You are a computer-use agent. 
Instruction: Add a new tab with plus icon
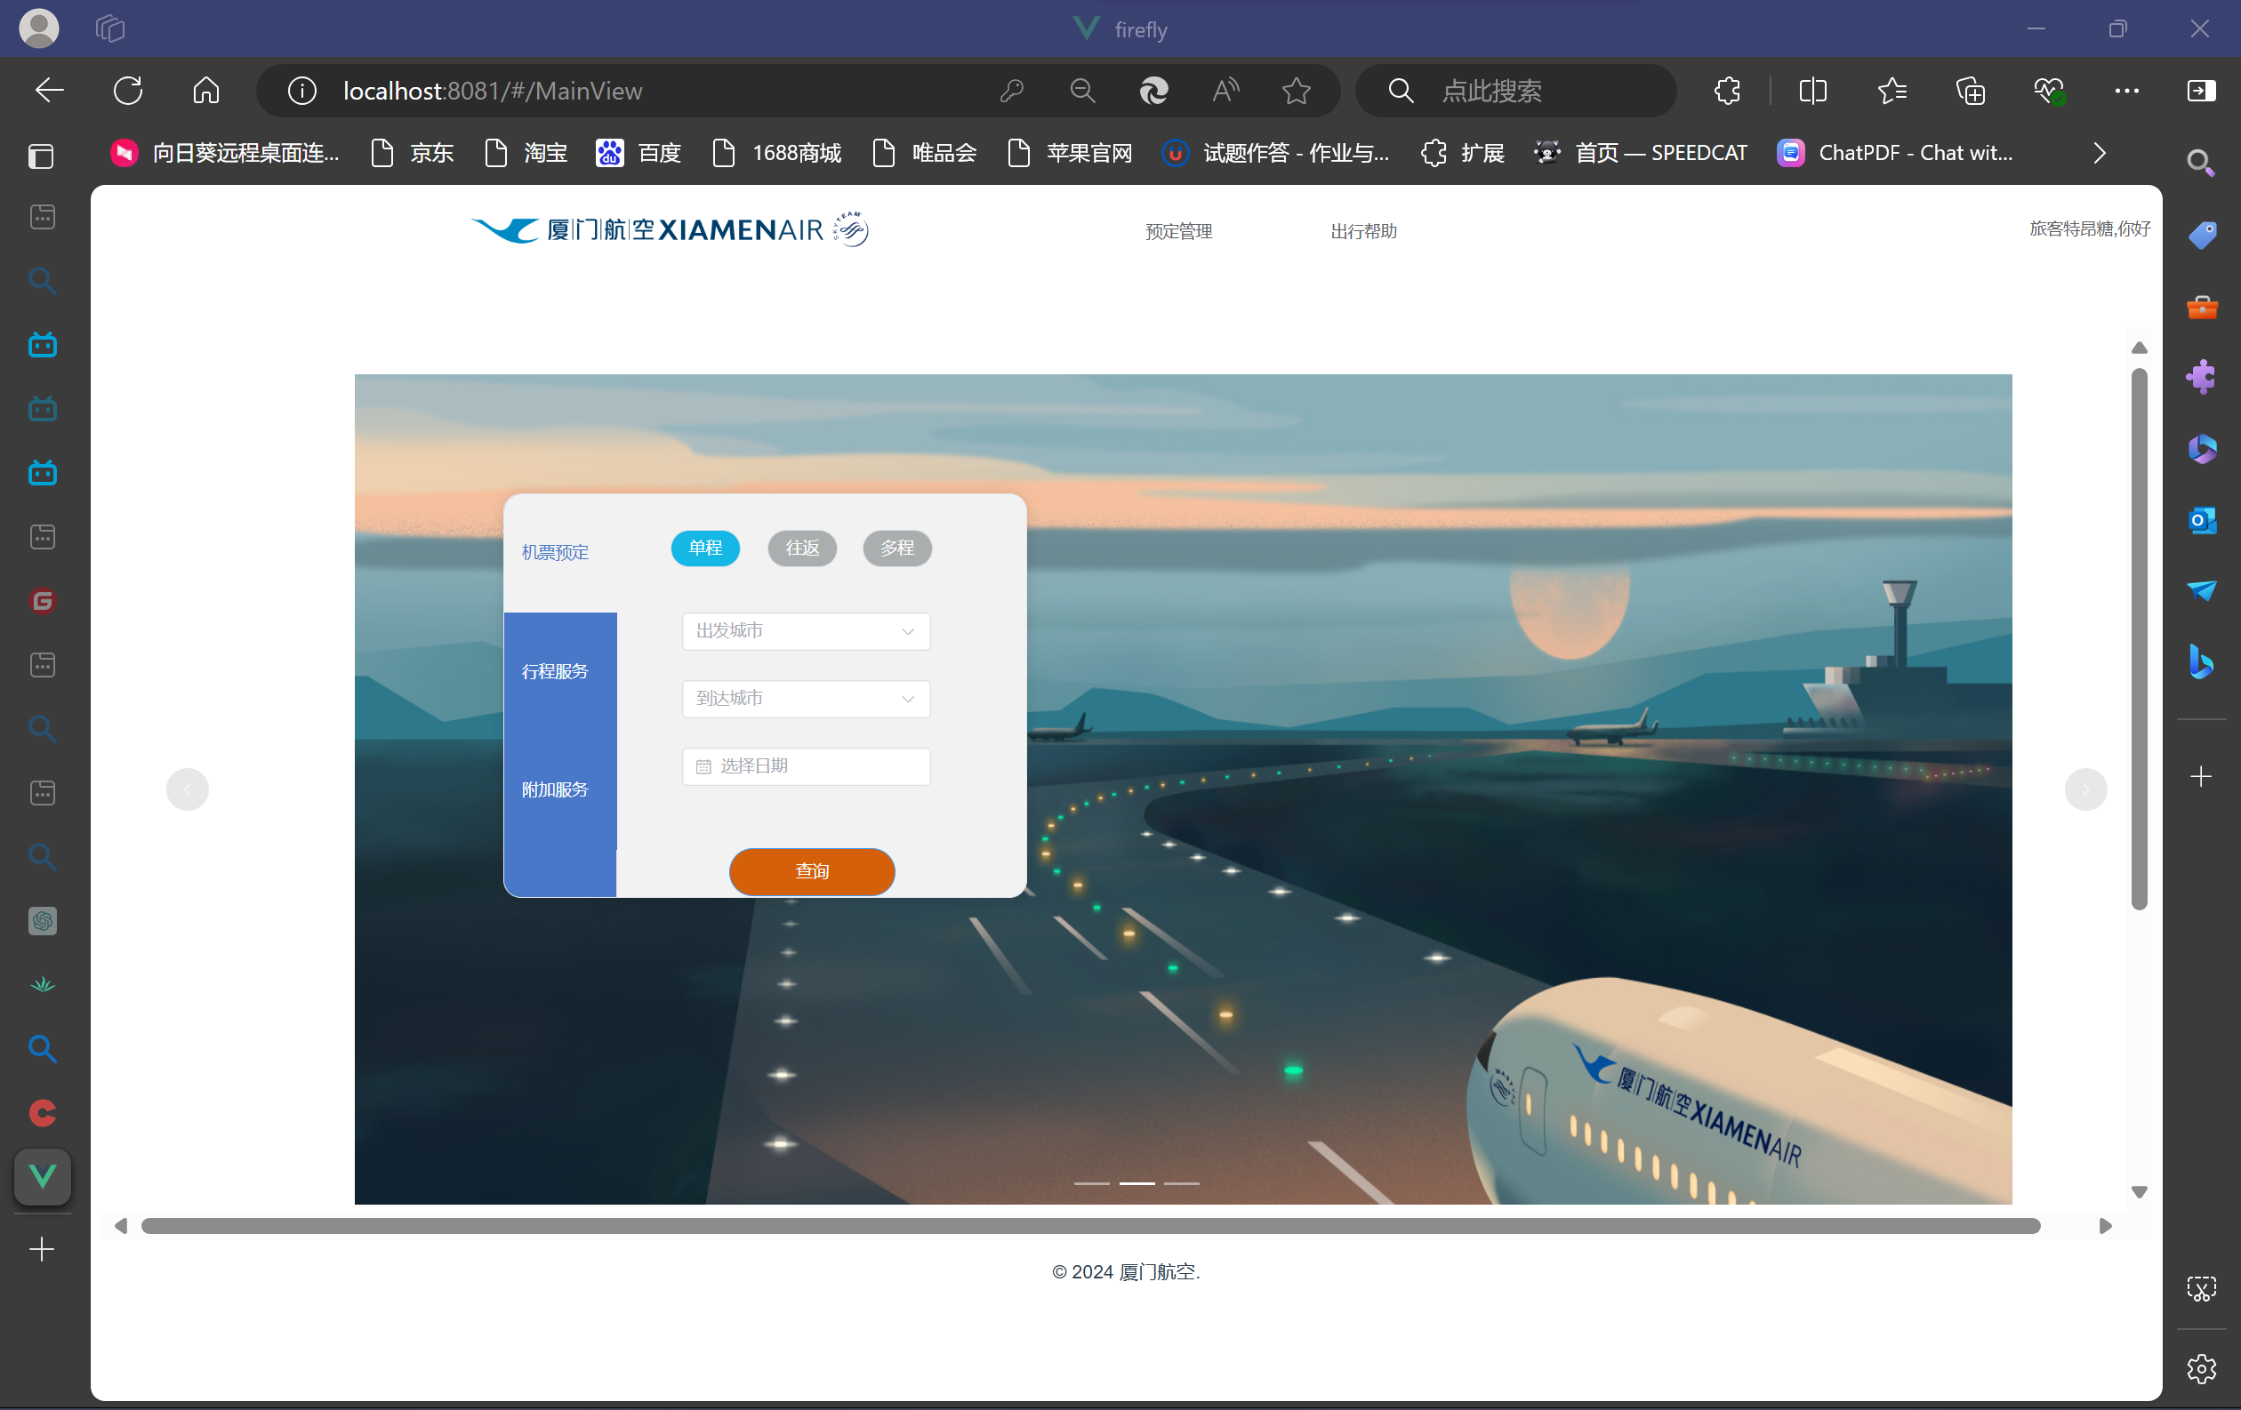[42, 1248]
